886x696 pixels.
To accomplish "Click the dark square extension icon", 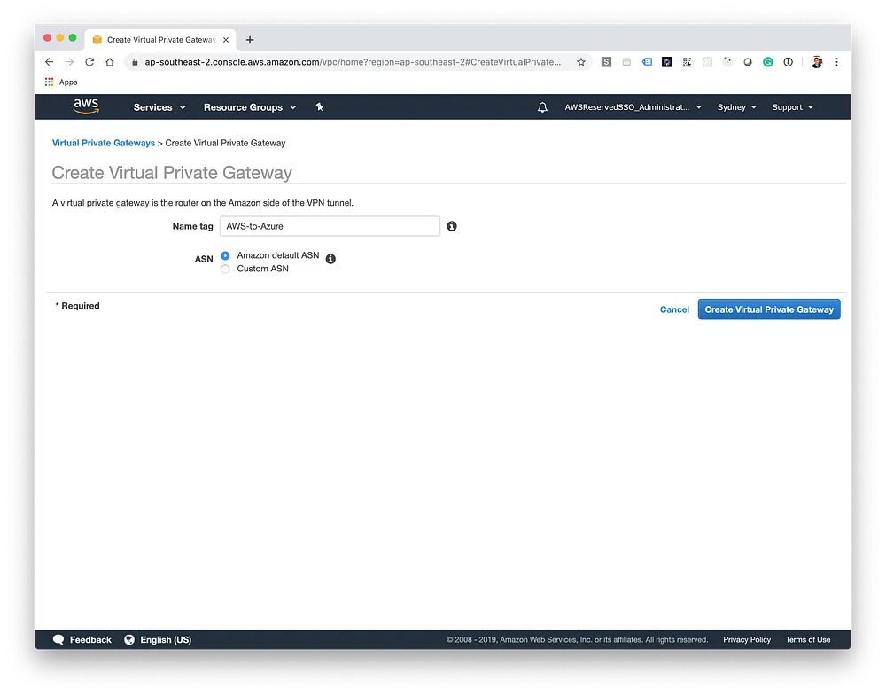I will [667, 62].
